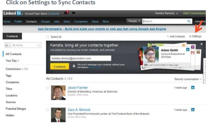Open the Groups menu
This screenshot has height=125, width=206.
[x=45, y=22]
